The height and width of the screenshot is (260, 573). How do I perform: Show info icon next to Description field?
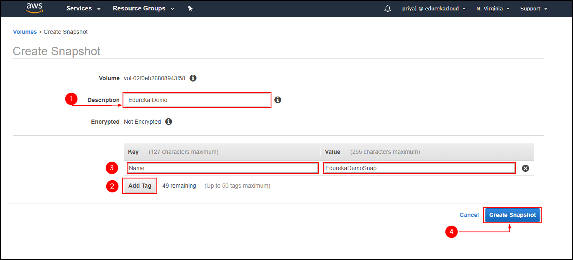coord(278,100)
